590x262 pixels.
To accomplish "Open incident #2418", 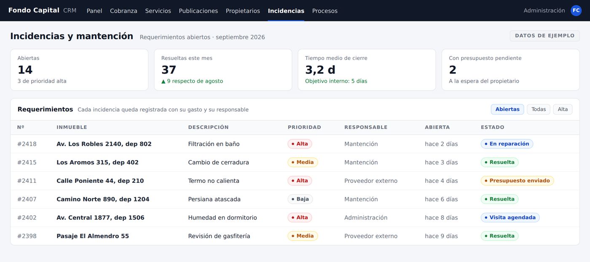I will pos(27,144).
